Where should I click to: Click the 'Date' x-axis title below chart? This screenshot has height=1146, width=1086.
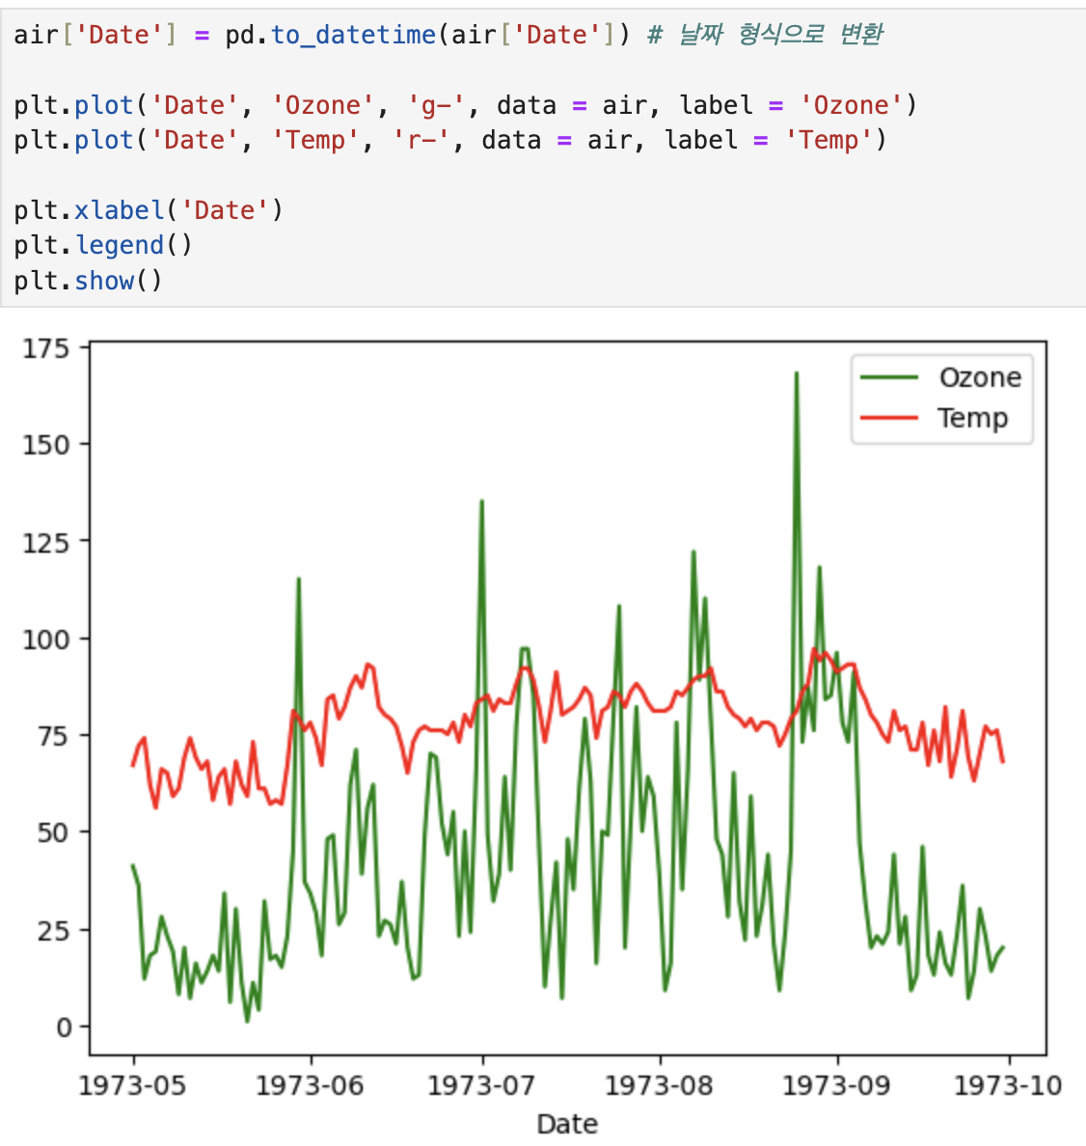pos(568,1124)
